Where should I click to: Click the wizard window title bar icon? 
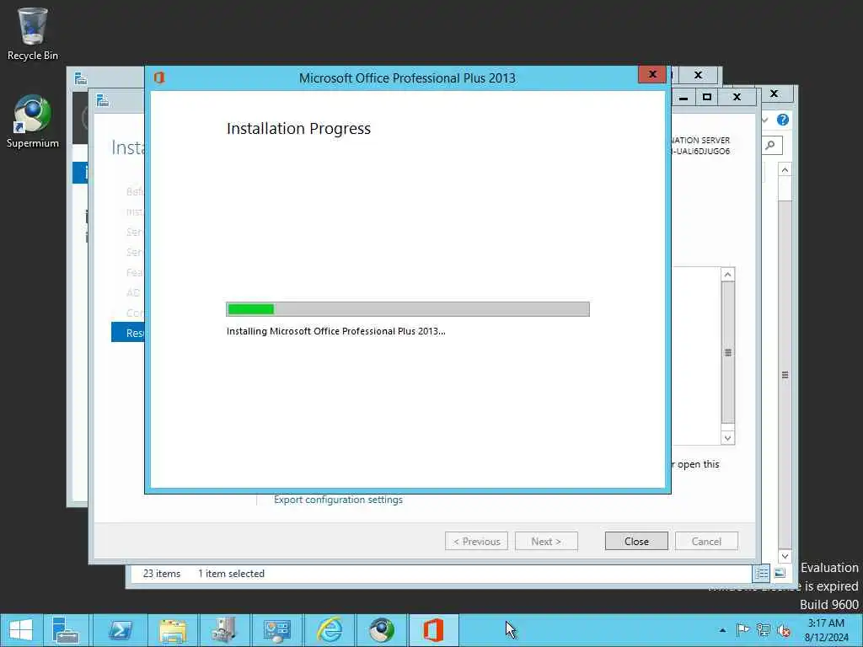click(x=102, y=101)
